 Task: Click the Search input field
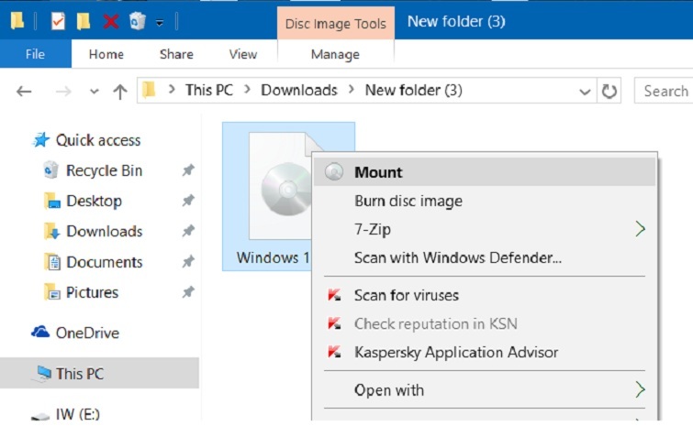665,91
